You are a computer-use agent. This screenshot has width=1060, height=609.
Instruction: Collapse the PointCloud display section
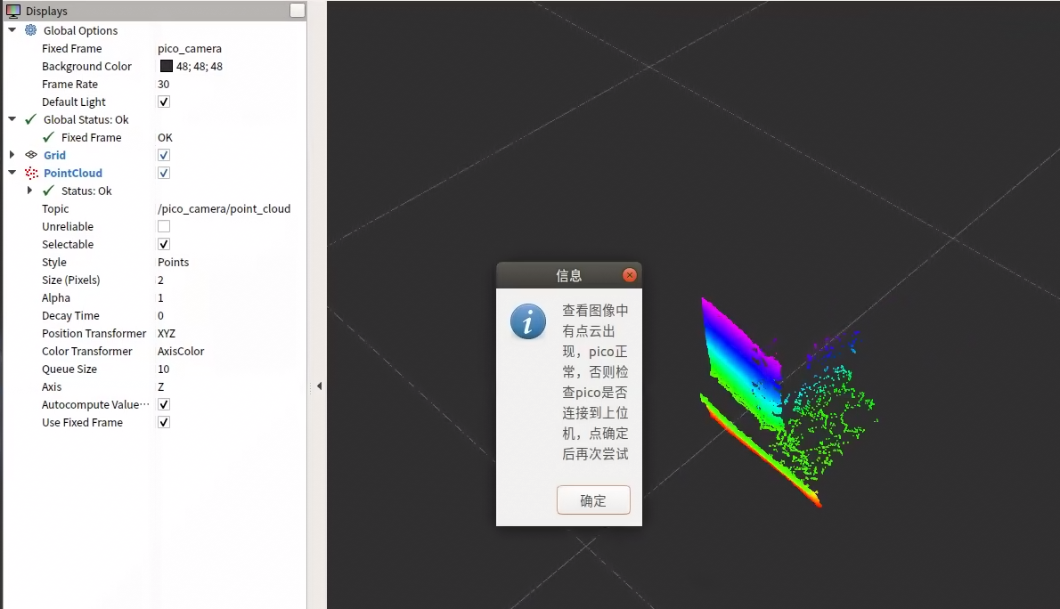pos(12,173)
